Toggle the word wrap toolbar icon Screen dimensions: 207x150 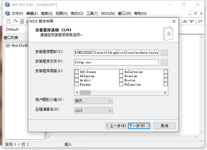coord(200,21)
